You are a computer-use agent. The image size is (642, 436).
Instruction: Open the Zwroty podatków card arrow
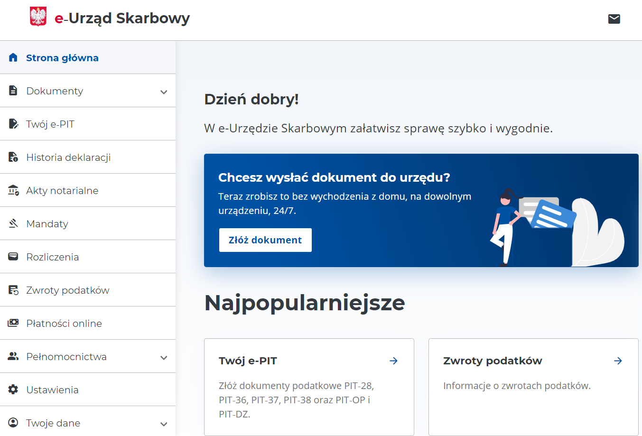pos(618,361)
